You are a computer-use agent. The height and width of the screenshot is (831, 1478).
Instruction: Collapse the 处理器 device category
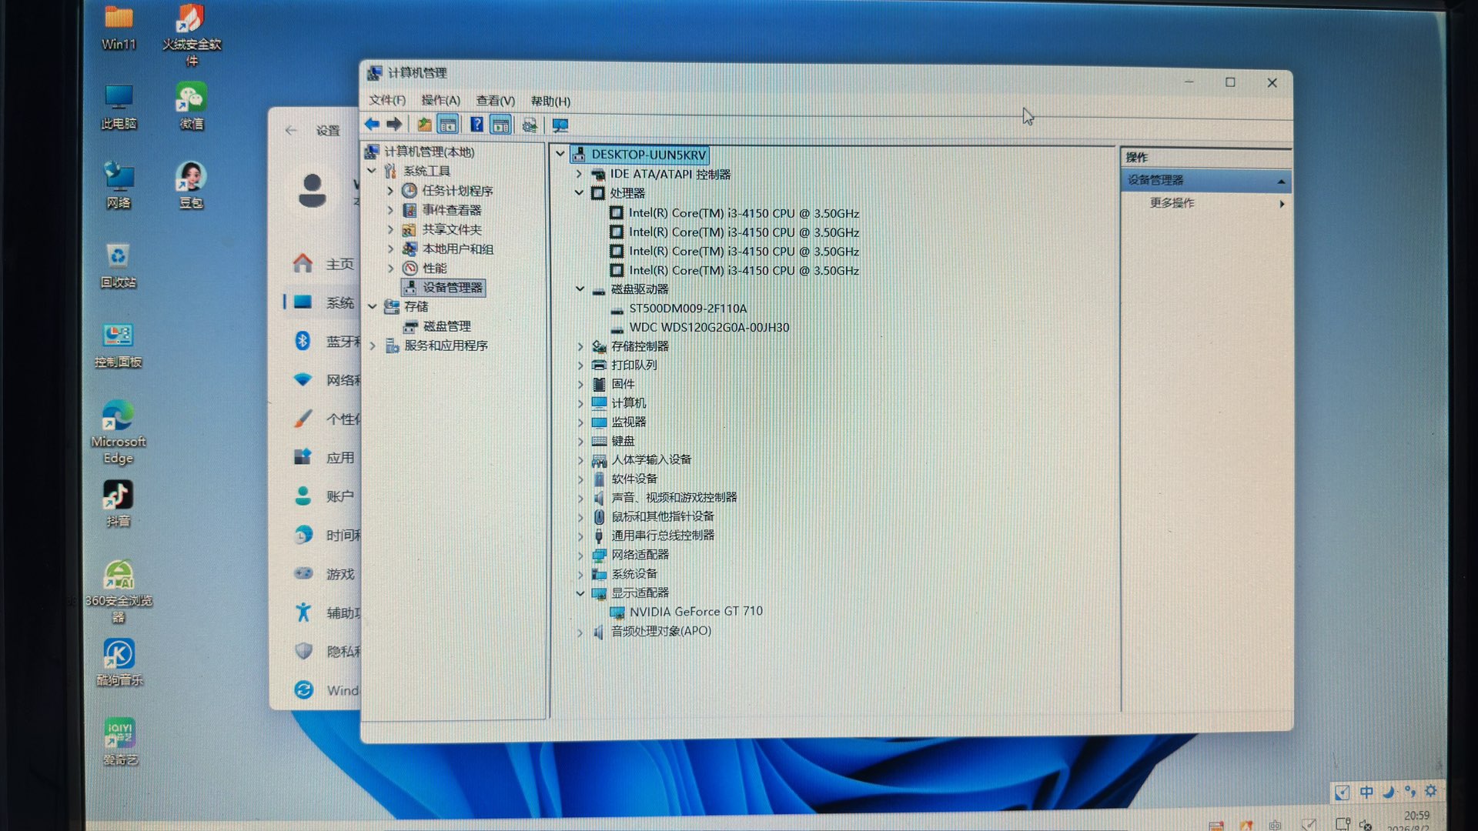(x=580, y=193)
